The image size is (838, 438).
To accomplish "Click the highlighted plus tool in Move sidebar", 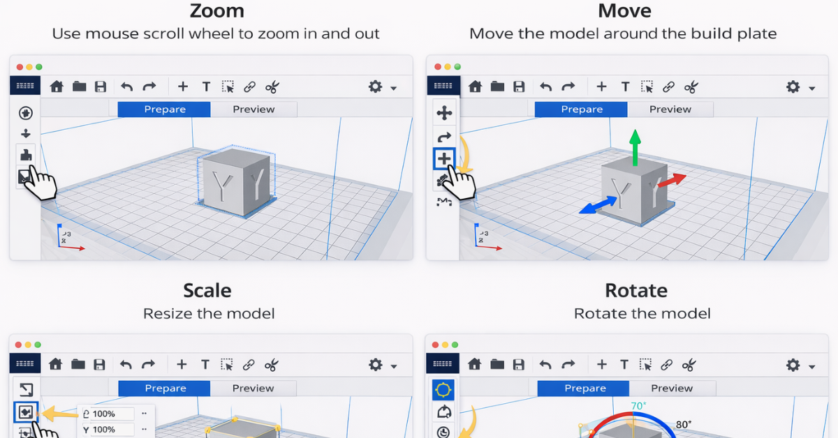I will pos(444,159).
